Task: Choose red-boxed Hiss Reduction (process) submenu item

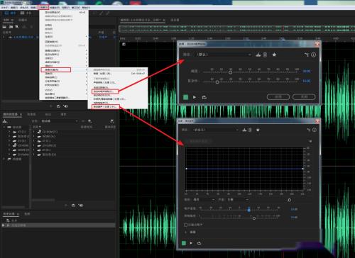Action: 105,107
